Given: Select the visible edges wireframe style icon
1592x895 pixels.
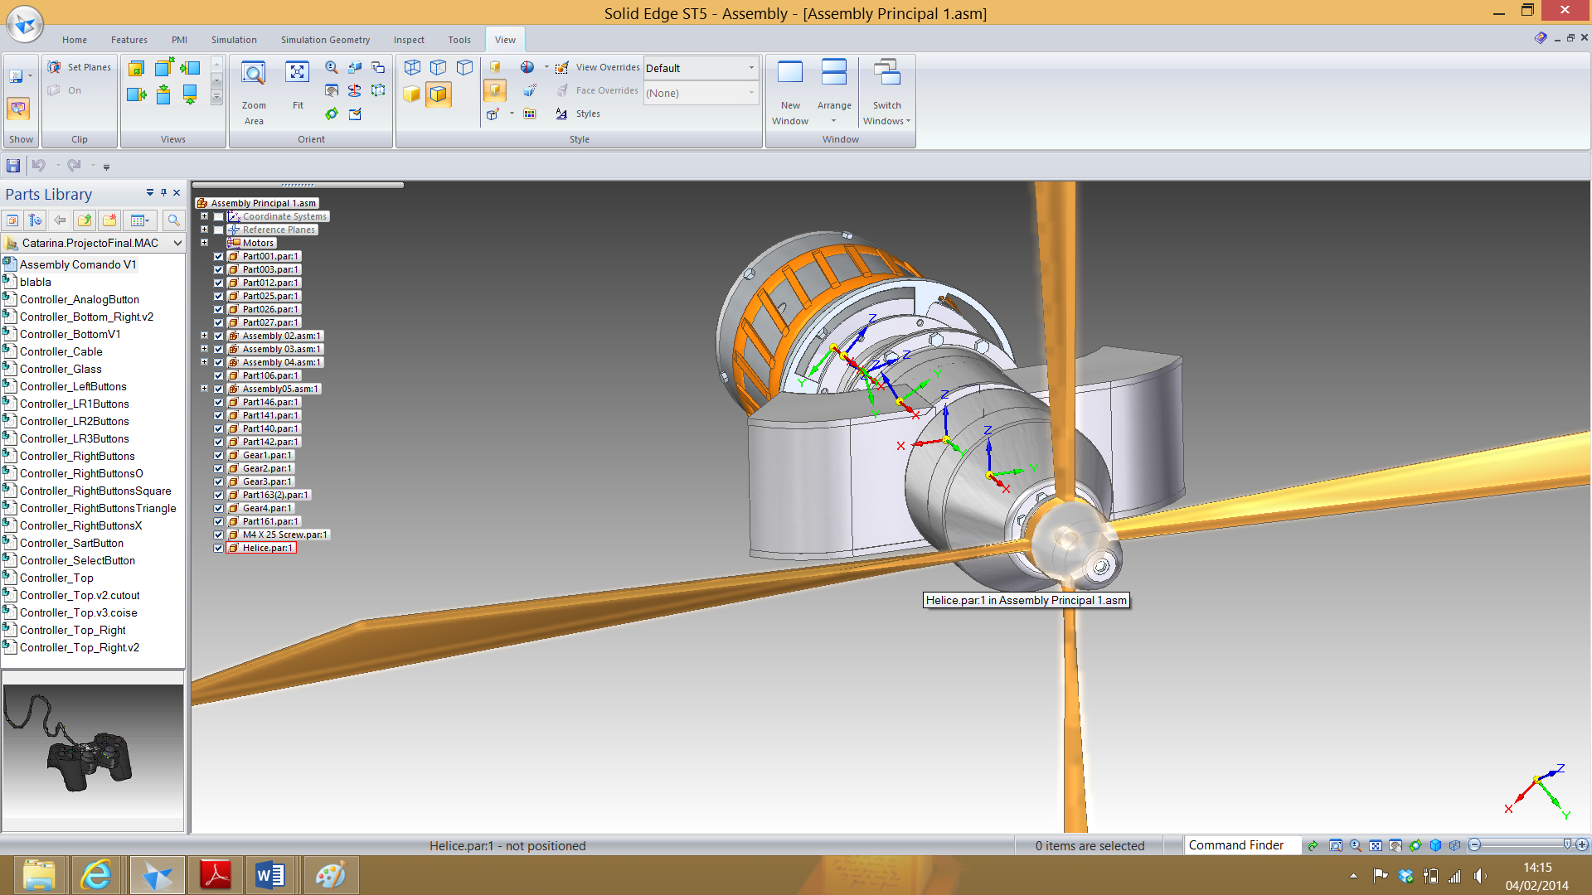Looking at the screenshot, I should click(x=465, y=67).
